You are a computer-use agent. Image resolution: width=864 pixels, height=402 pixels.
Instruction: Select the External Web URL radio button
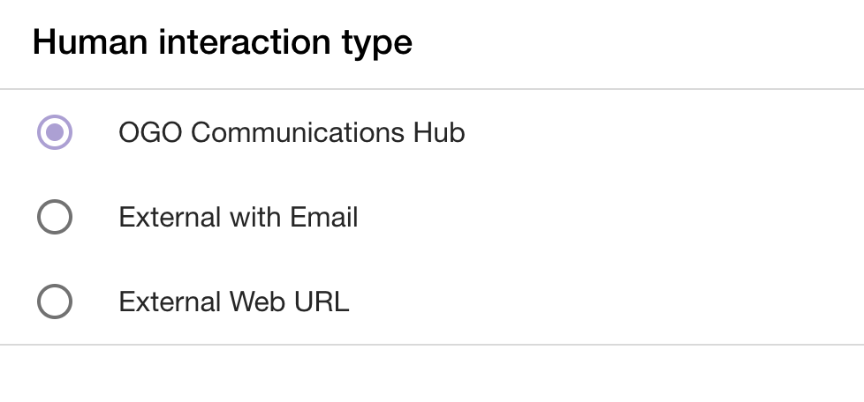(x=55, y=302)
